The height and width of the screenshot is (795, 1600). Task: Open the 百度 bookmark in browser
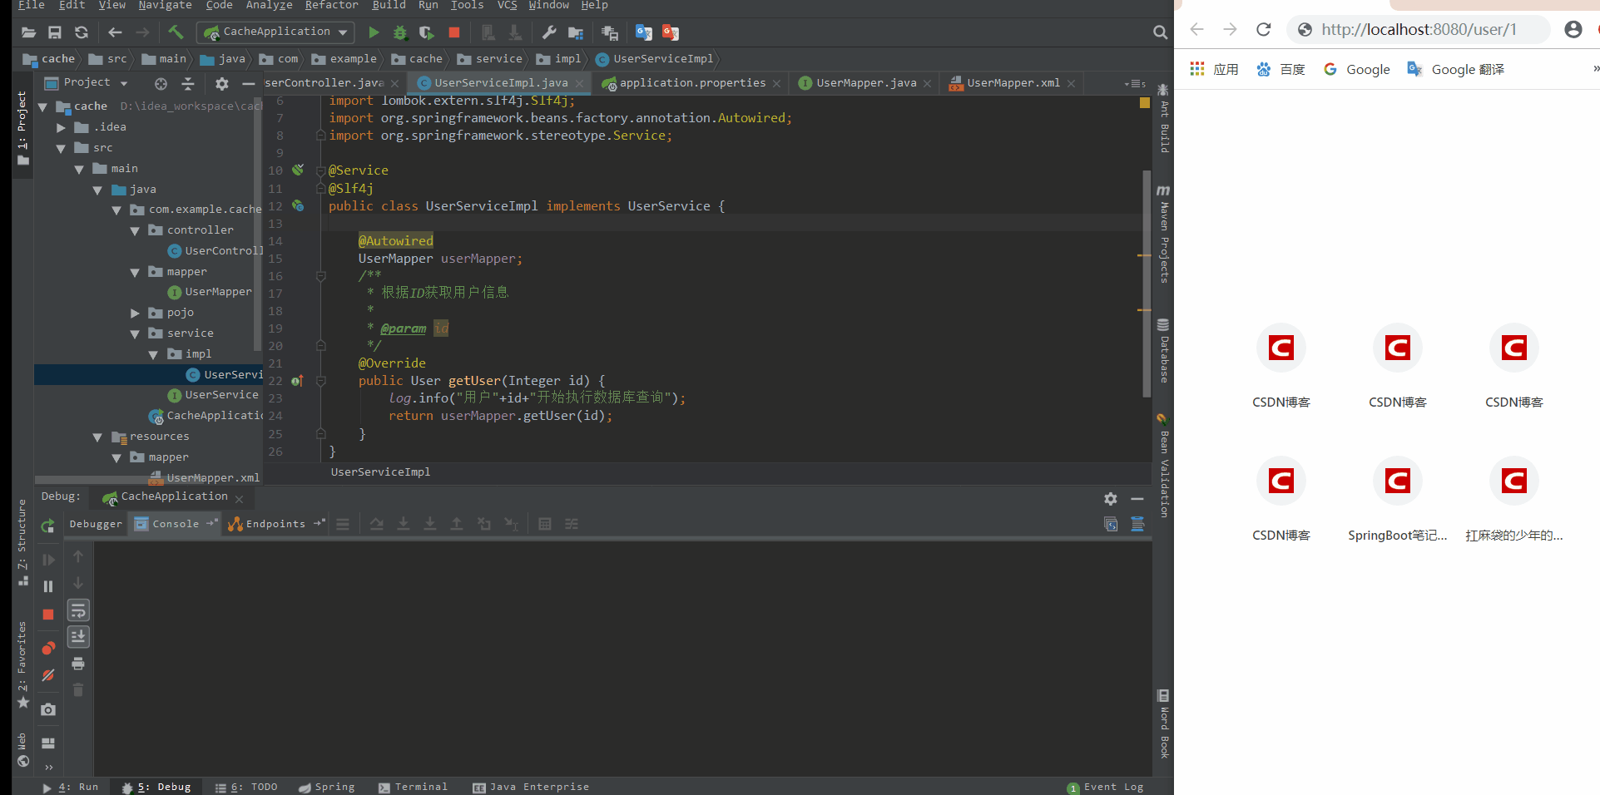click(x=1280, y=70)
